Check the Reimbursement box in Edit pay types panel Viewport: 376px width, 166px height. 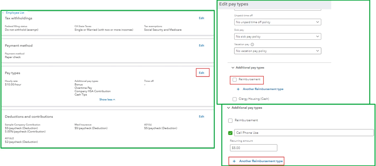[x=234, y=80]
